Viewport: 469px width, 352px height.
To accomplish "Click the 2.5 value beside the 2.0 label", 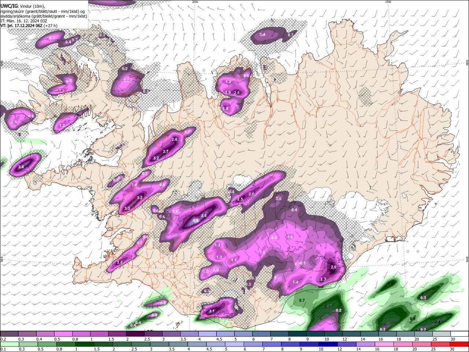I will pyautogui.click(x=240, y=199).
